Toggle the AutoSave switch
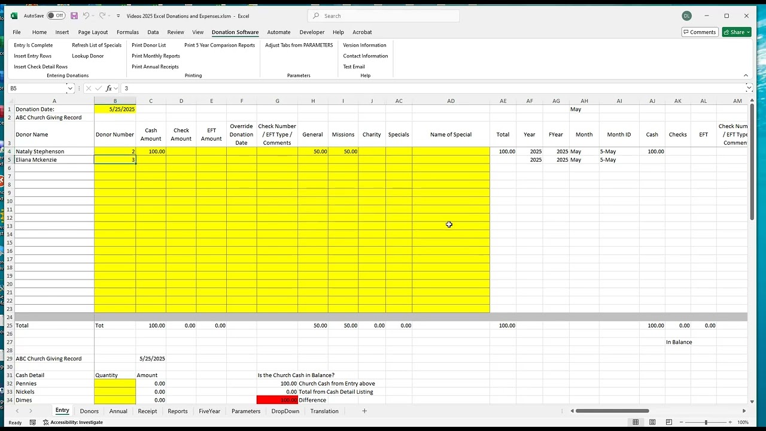Screen dimensions: 766x431 [56, 16]
